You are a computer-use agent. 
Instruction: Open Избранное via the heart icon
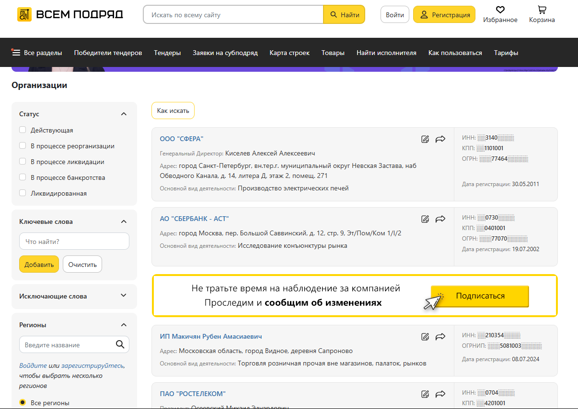click(x=500, y=10)
